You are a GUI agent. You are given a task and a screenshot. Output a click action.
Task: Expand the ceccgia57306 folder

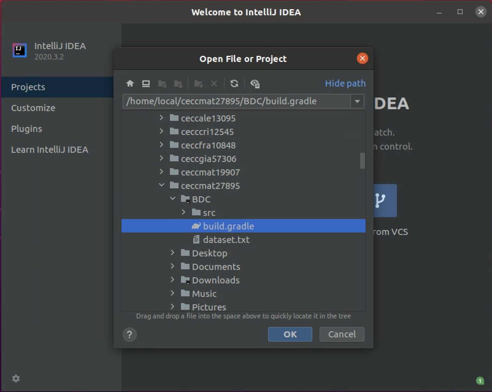coord(162,158)
